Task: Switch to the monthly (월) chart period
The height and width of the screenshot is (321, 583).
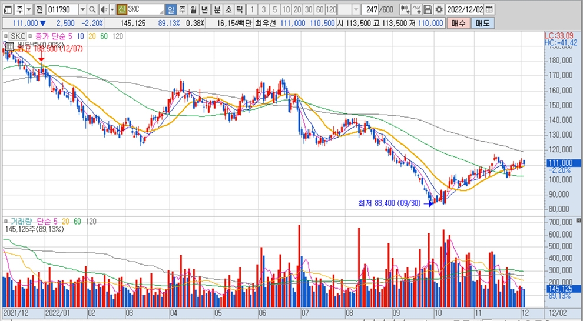Action: coord(193,9)
